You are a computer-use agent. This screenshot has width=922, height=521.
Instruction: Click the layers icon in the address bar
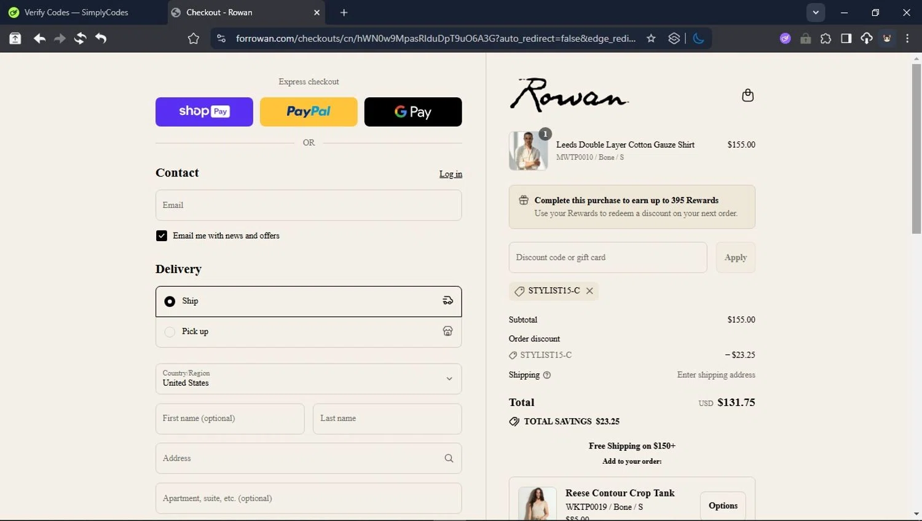click(674, 39)
